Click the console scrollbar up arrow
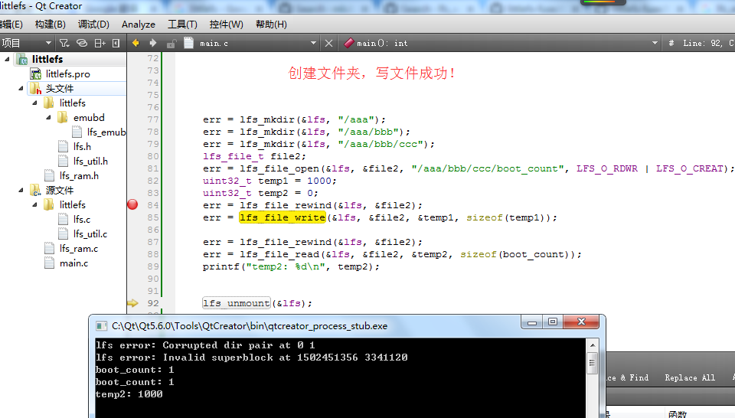Screen dimensions: 735x418 [x=592, y=345]
